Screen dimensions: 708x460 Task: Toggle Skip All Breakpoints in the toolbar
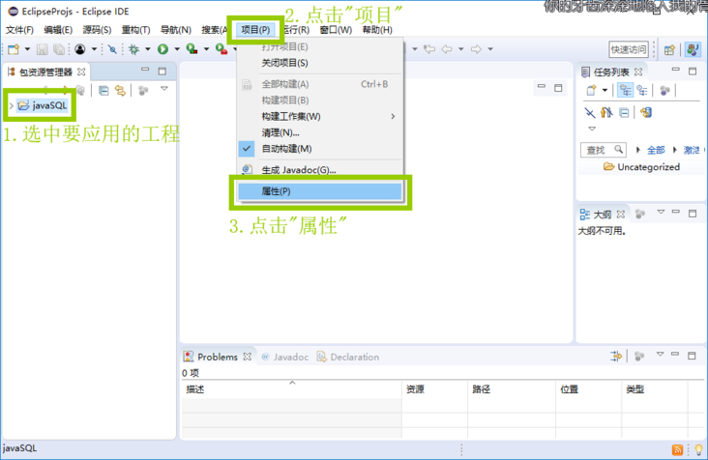pyautogui.click(x=112, y=49)
